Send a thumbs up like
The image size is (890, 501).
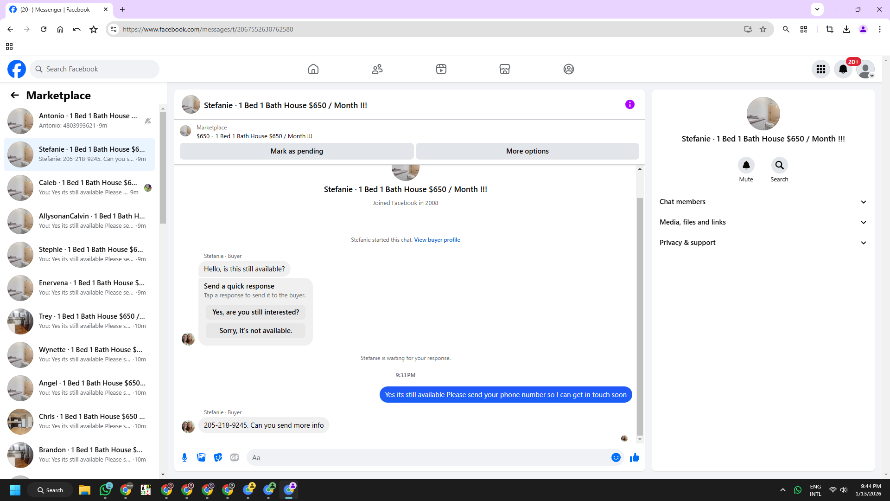tap(634, 457)
